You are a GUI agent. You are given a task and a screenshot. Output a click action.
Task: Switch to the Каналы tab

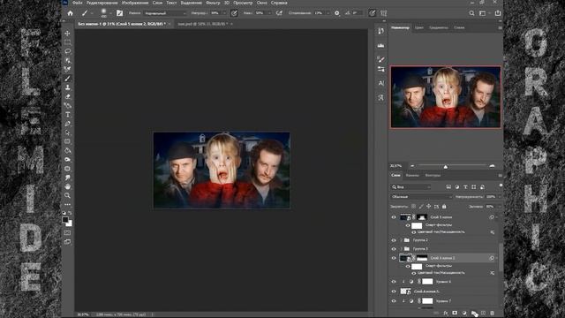pyautogui.click(x=412, y=175)
